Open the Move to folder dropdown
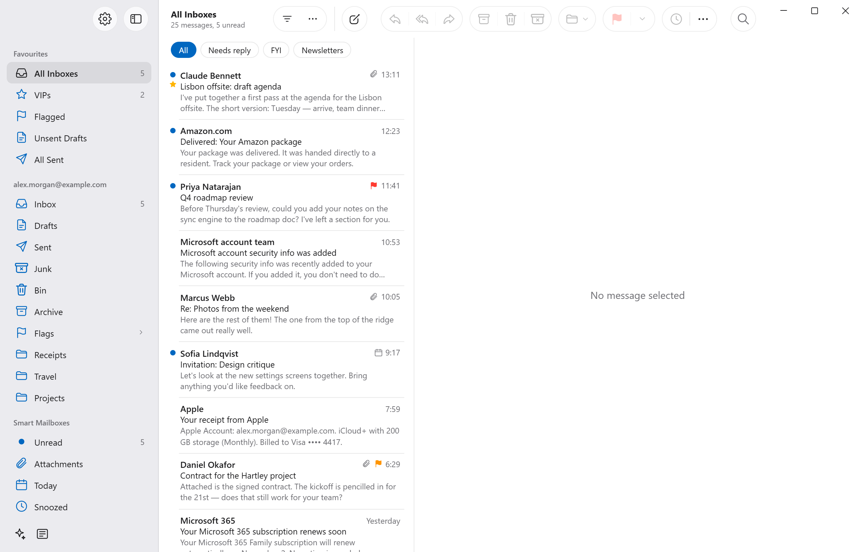This screenshot has width=861, height=552. tap(576, 19)
